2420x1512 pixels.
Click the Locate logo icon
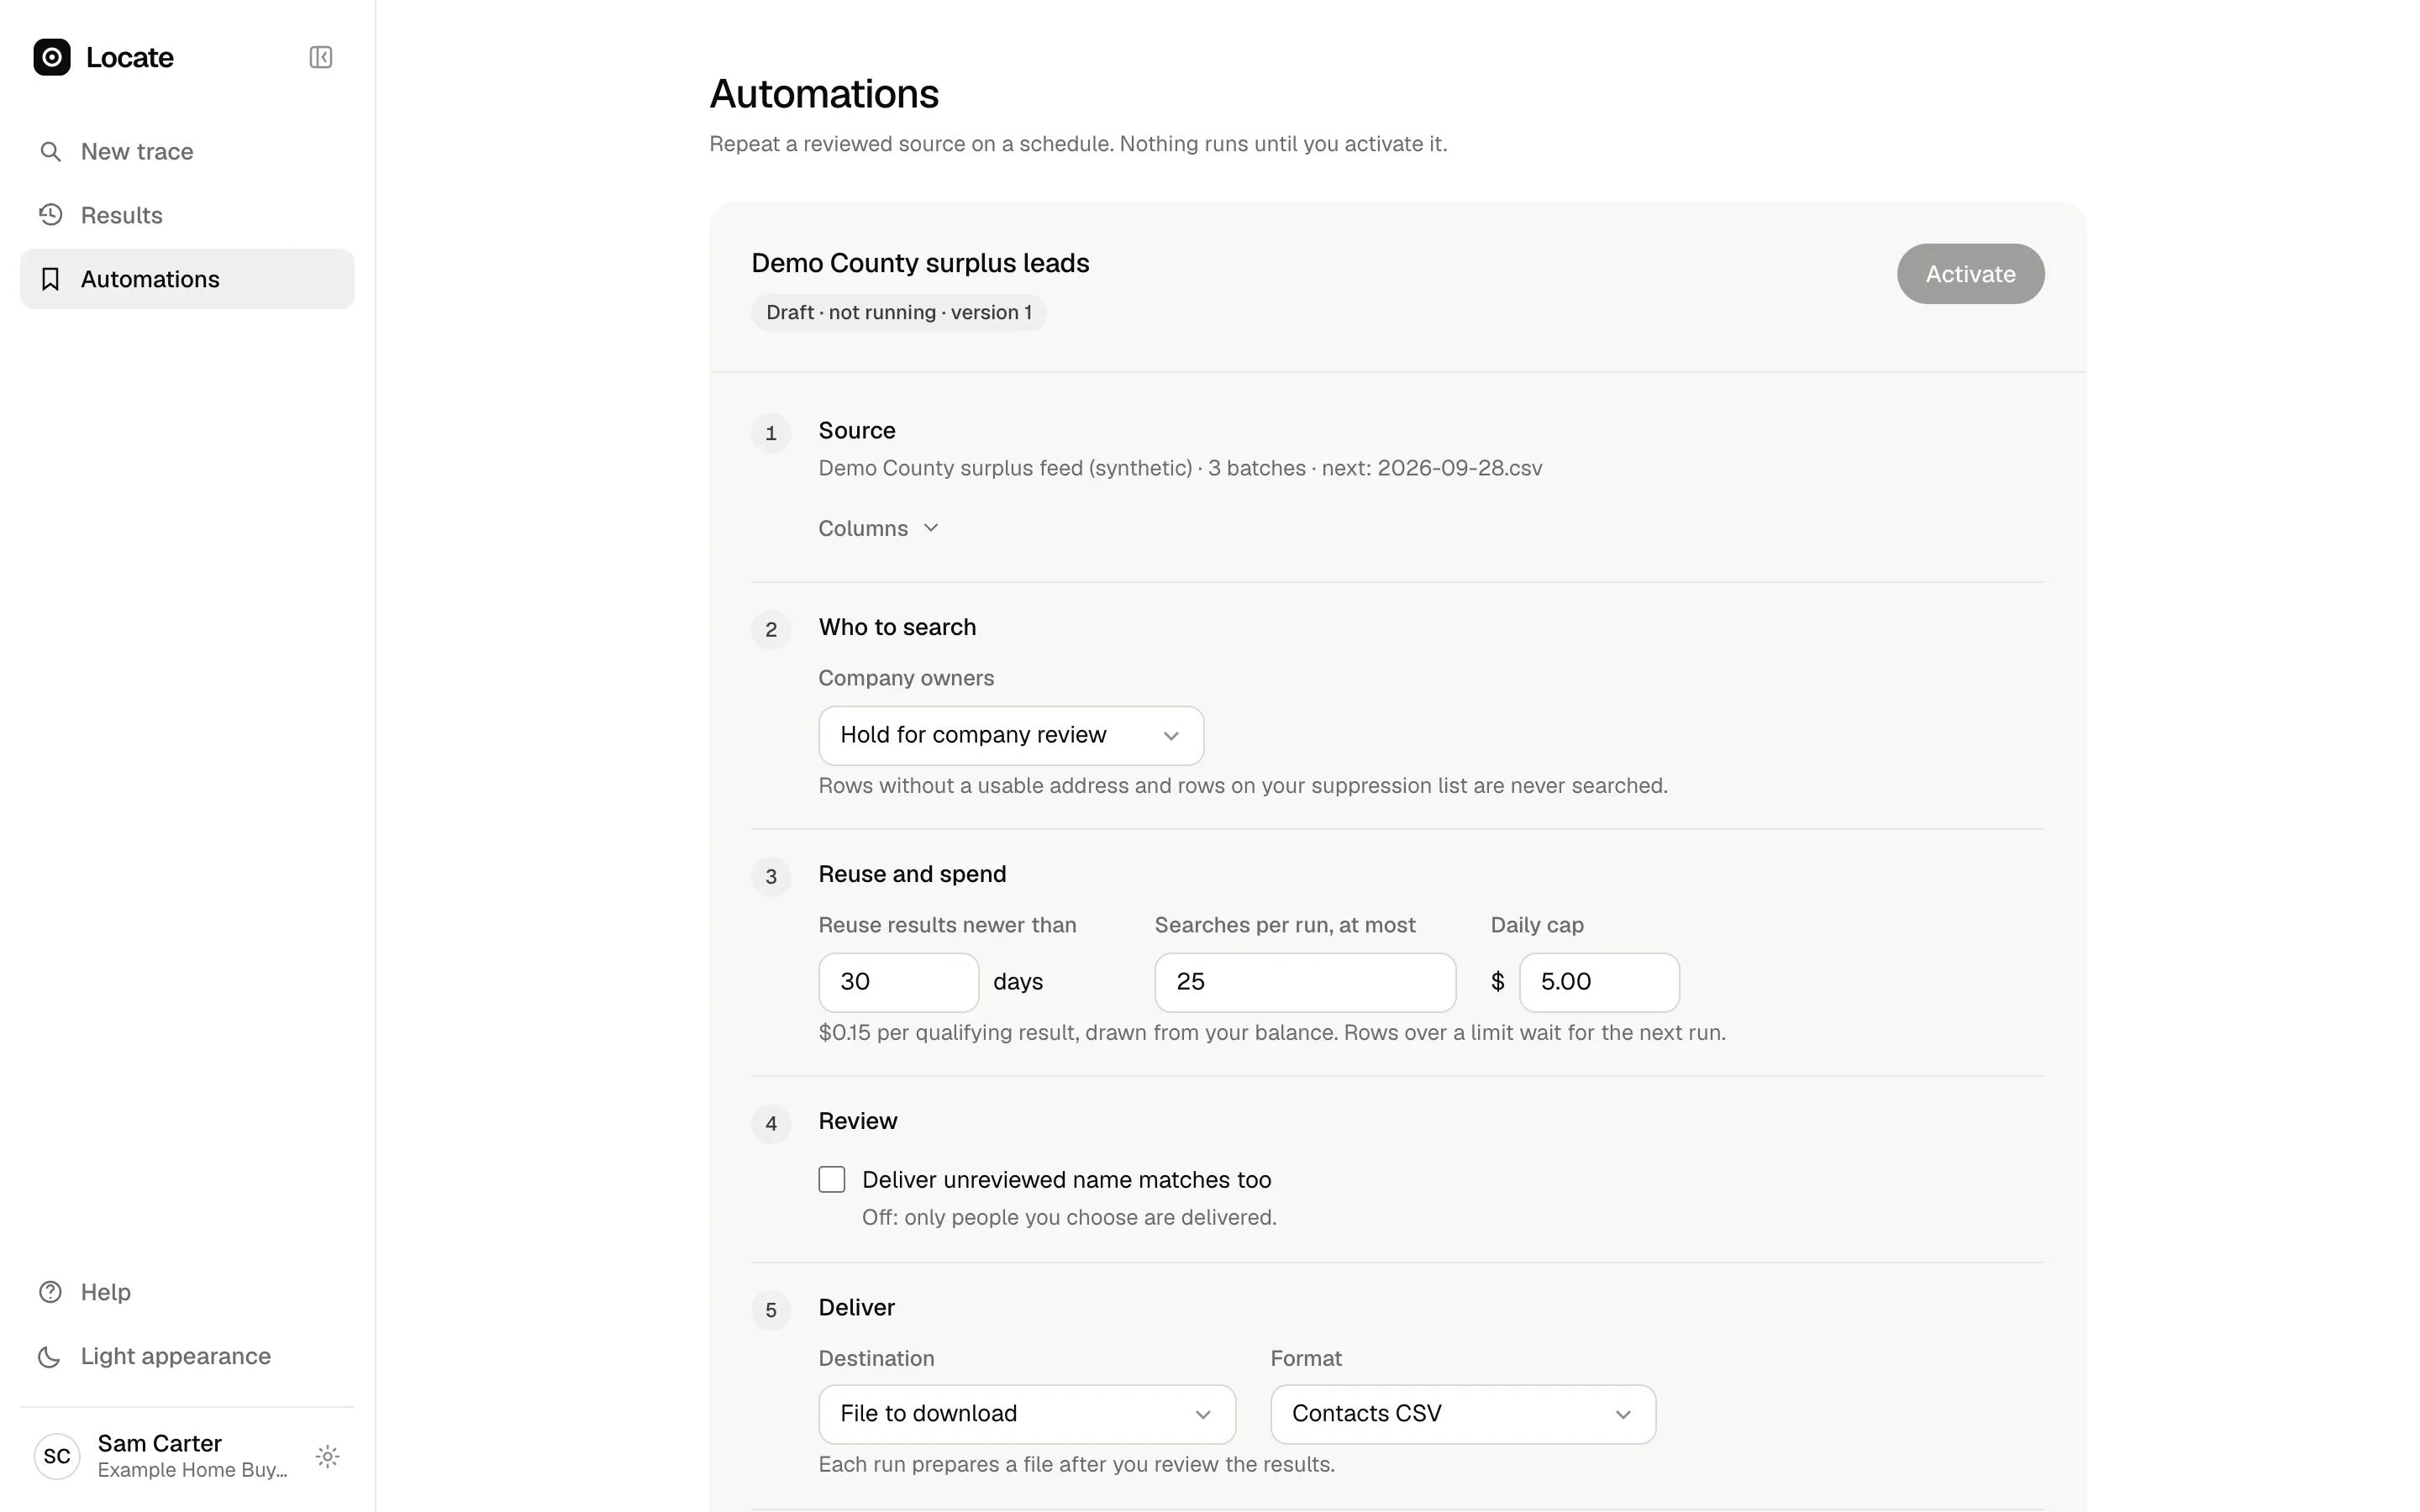pyautogui.click(x=52, y=57)
